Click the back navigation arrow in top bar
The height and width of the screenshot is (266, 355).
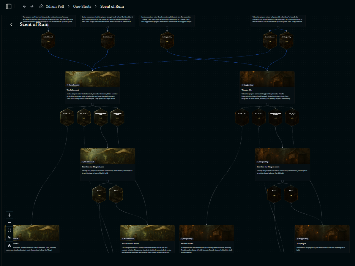click(24, 6)
